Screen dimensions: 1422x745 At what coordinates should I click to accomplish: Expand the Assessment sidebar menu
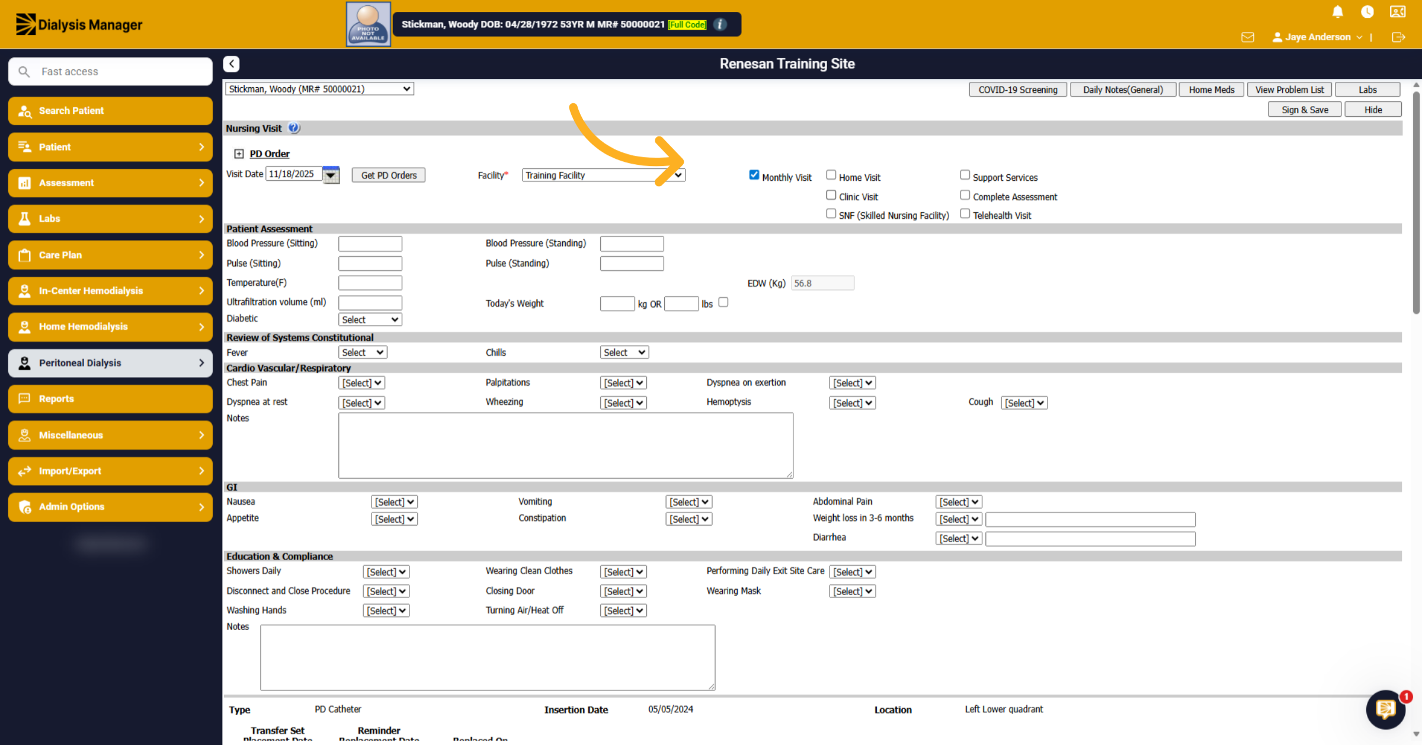110,183
